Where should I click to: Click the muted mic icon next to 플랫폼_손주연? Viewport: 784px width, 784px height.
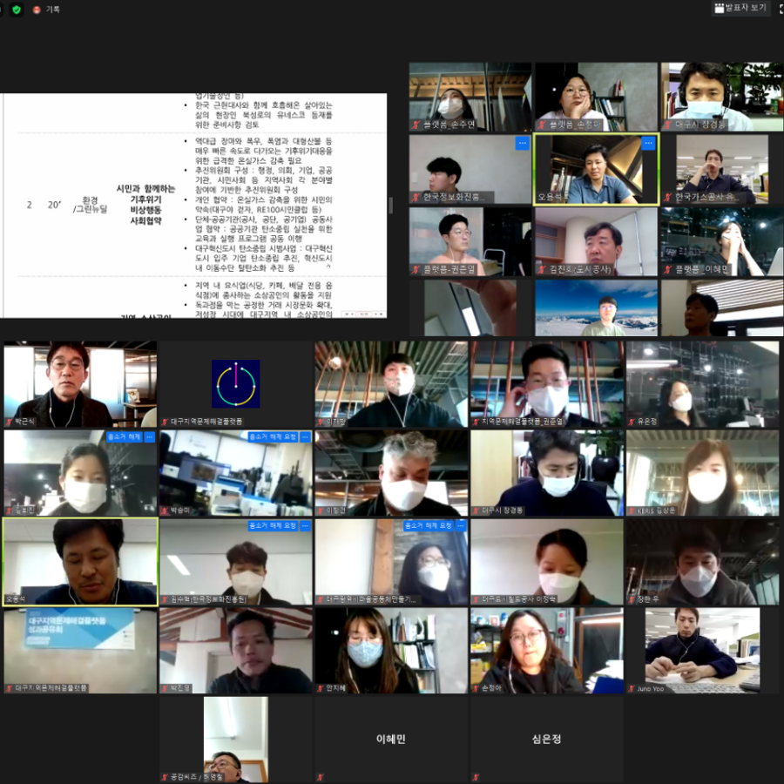pyautogui.click(x=416, y=125)
